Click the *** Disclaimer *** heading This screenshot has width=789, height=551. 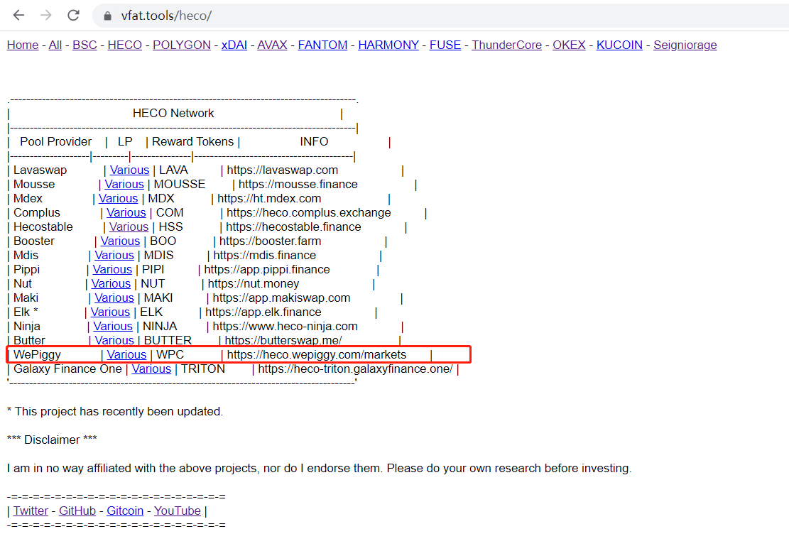[x=52, y=440]
